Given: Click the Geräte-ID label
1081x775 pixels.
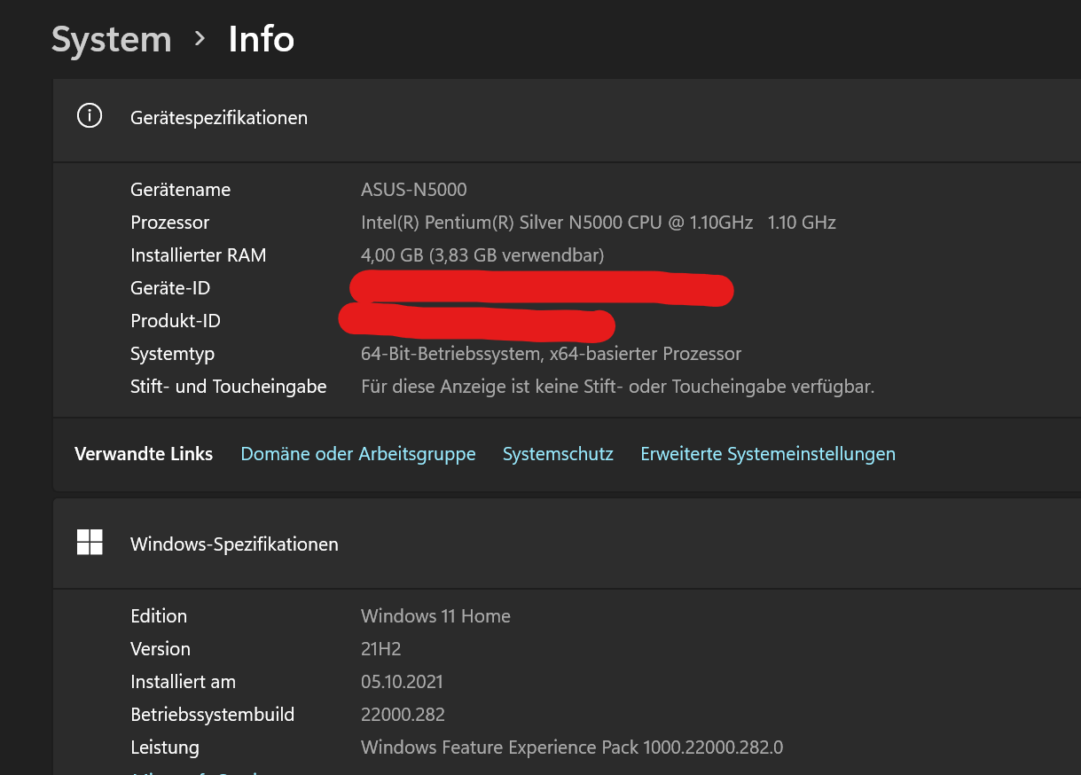Looking at the screenshot, I should (x=170, y=288).
